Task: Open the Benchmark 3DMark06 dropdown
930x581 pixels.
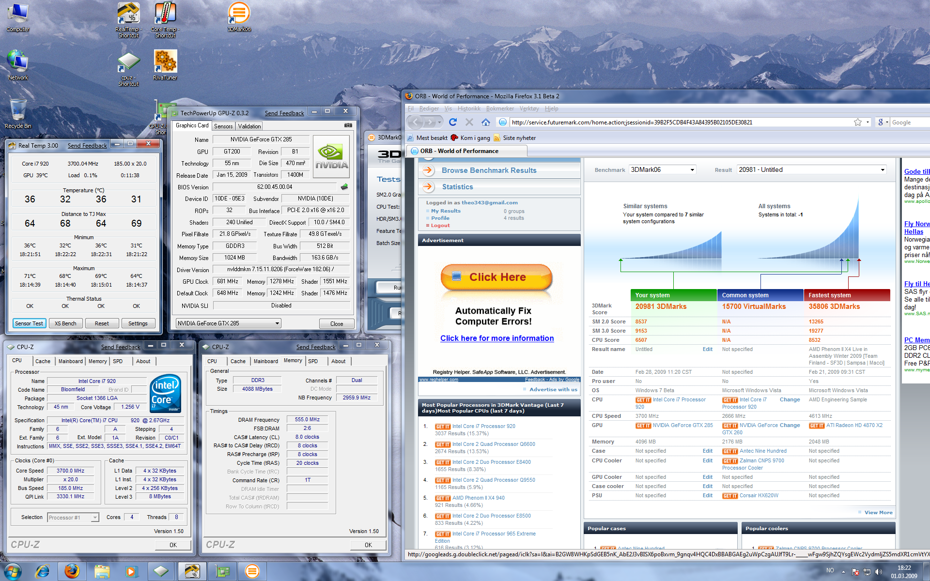Action: coord(663,169)
